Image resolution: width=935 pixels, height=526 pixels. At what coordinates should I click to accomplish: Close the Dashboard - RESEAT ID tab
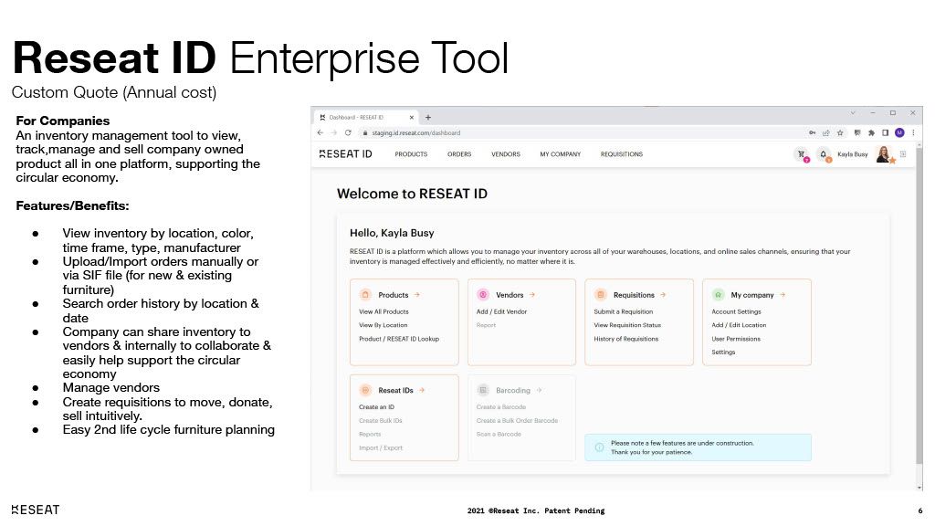412,118
